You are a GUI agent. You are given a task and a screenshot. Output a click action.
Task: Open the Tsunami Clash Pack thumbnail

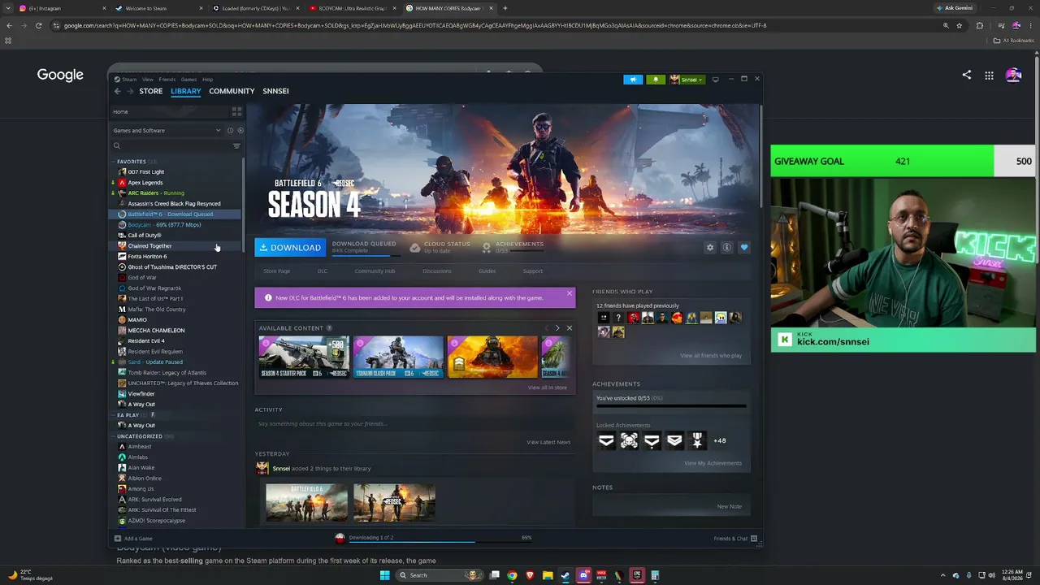(x=398, y=357)
